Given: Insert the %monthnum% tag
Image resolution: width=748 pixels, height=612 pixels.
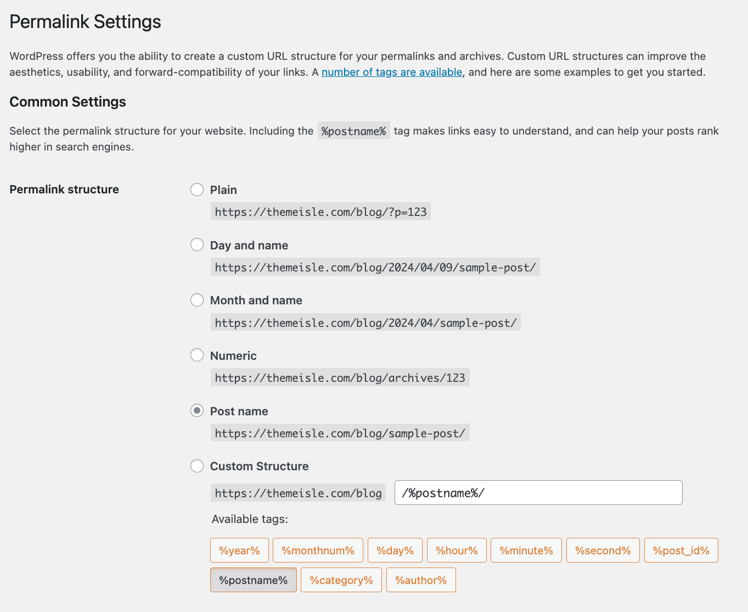Looking at the screenshot, I should click(318, 550).
